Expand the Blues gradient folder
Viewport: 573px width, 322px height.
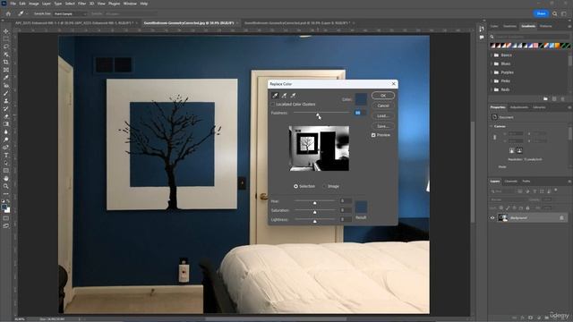492,64
